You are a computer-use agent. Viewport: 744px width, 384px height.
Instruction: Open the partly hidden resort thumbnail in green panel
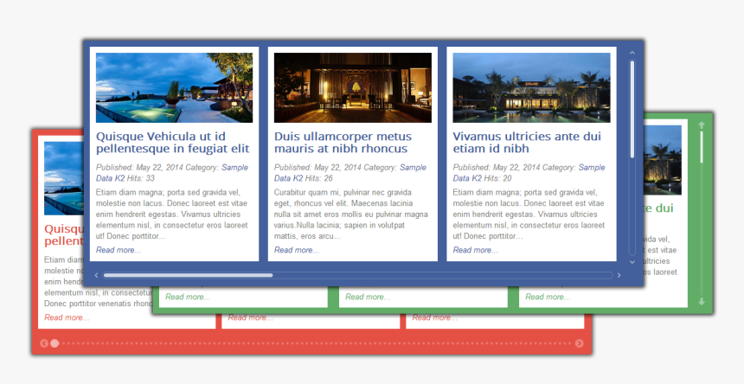click(663, 160)
